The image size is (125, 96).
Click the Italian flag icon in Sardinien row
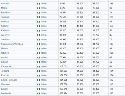pos(39,40)
